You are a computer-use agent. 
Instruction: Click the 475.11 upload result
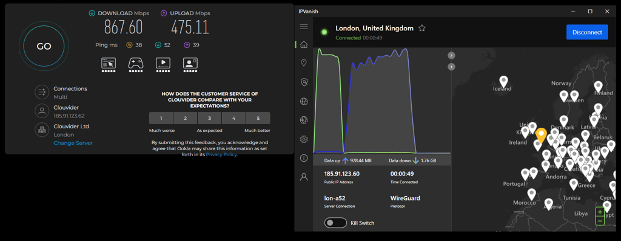190,27
